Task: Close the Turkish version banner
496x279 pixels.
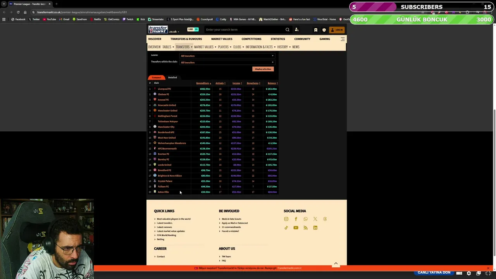Action: point(488,268)
